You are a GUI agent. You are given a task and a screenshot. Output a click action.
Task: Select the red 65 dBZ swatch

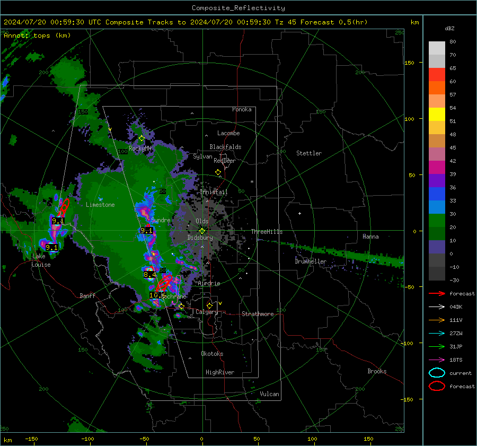(x=437, y=74)
